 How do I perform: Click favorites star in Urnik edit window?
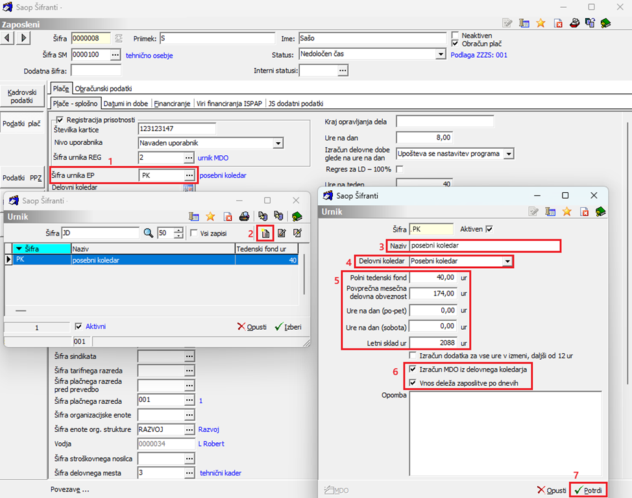click(566, 212)
